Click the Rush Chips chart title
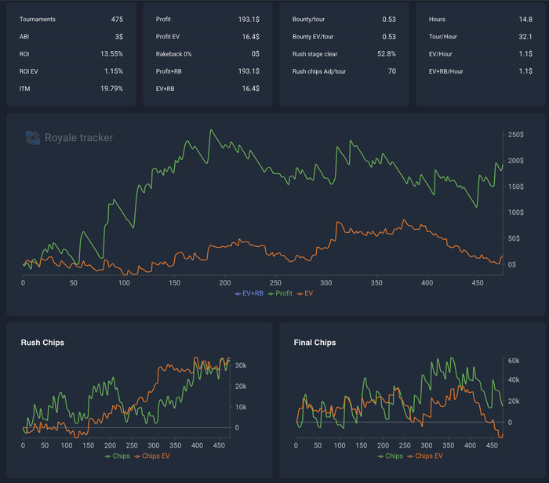This screenshot has height=483, width=549. (42, 343)
